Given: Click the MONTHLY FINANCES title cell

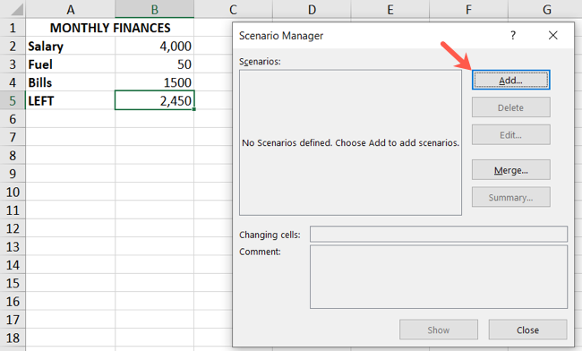Looking at the screenshot, I should pyautogui.click(x=110, y=28).
